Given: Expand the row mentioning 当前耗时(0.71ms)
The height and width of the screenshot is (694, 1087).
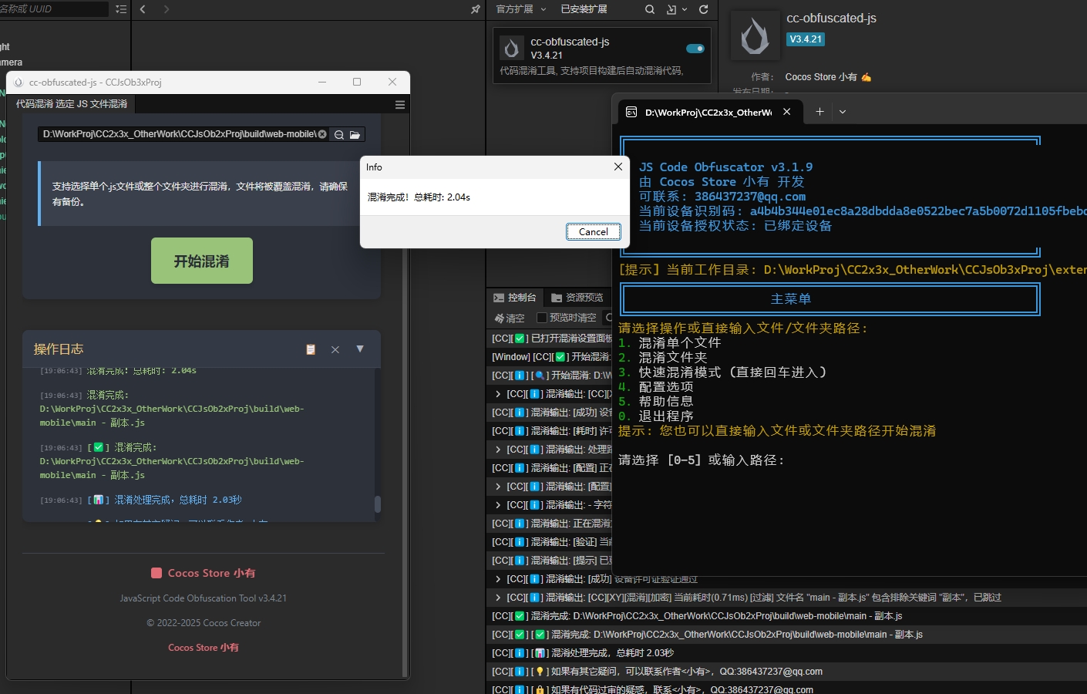Looking at the screenshot, I should [498, 598].
